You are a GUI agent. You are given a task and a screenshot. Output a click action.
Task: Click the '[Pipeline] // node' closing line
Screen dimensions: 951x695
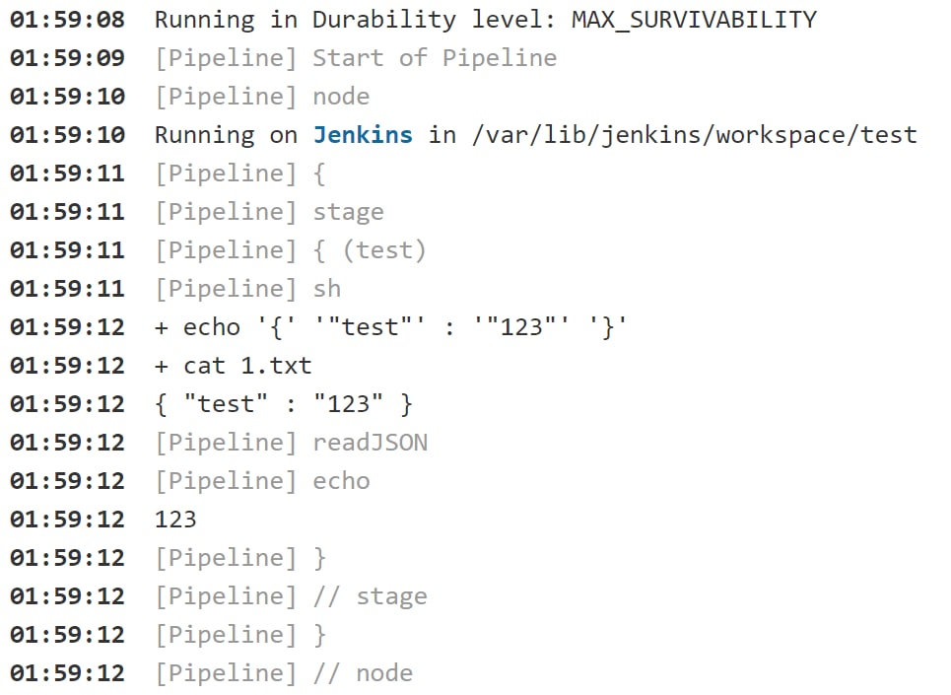[x=284, y=673]
